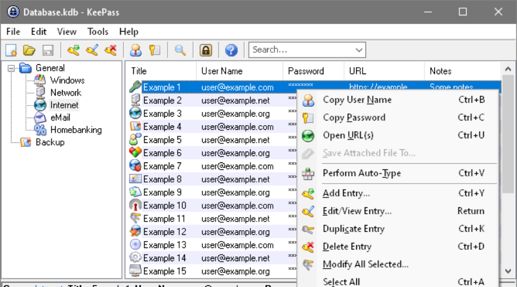The width and height of the screenshot is (517, 287).
Task: Click the key icon of Example 1
Action: [x=135, y=87]
